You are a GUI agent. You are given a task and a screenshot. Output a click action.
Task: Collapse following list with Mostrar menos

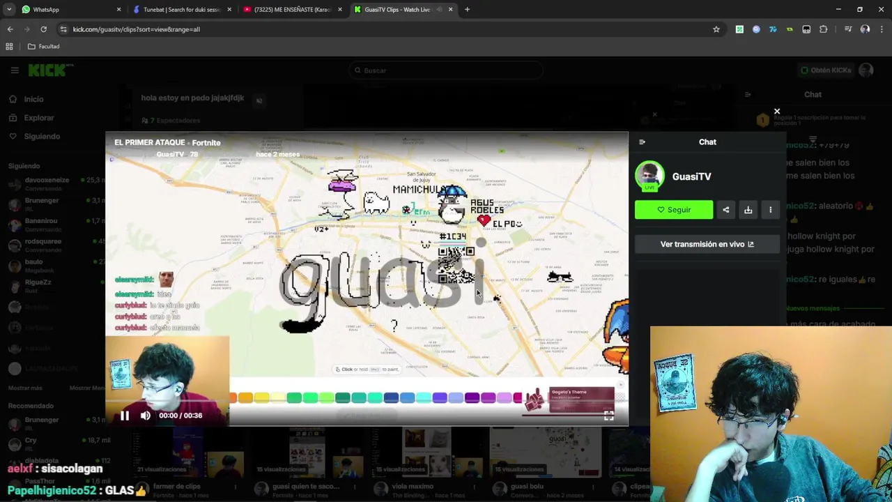click(87, 388)
